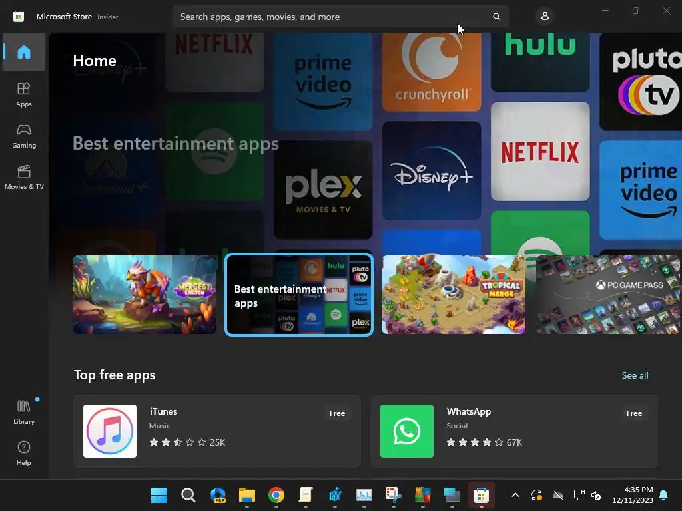Open the Apps section

point(24,94)
